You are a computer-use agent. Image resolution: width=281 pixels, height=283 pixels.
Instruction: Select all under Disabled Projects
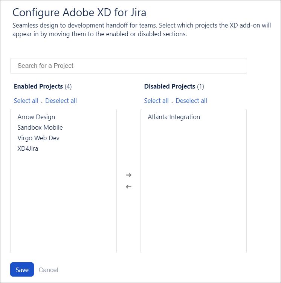point(156,101)
